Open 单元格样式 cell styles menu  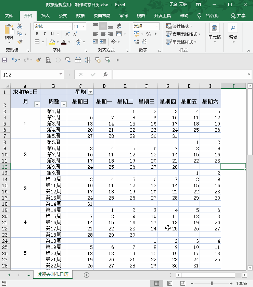point(181,42)
